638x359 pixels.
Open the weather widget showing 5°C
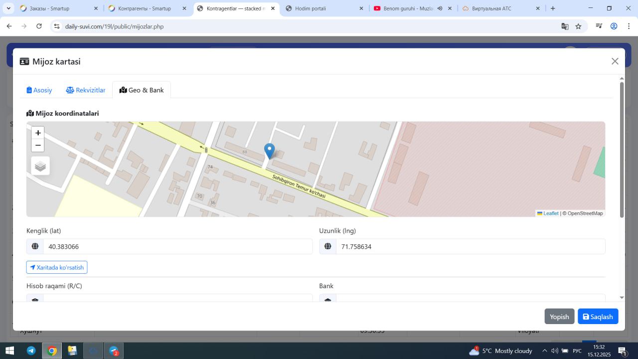500,351
